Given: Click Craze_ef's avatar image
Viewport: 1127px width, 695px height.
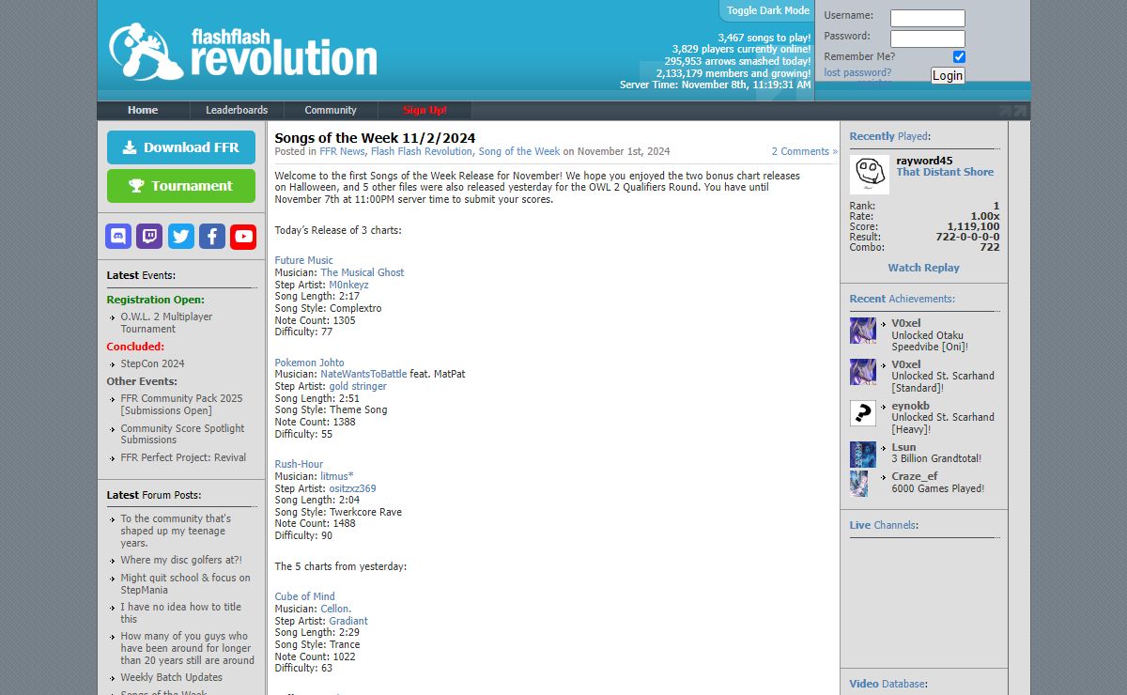Looking at the screenshot, I should (x=859, y=483).
